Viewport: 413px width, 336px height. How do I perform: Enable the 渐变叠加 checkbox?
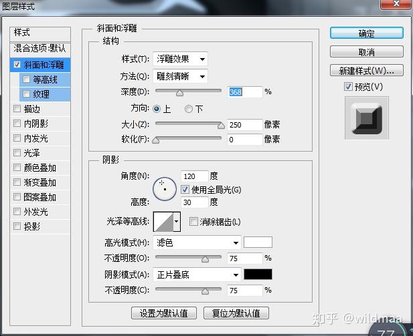point(17,182)
